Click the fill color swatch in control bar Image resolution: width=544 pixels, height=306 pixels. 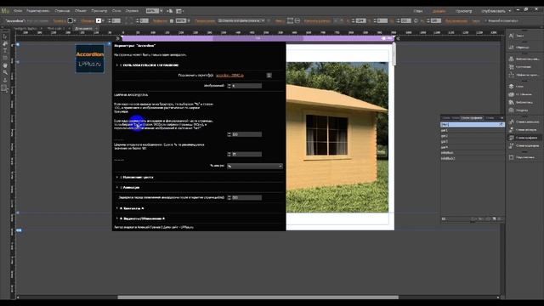tap(71, 20)
